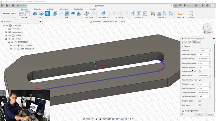The width and height of the screenshot is (216, 121).
Task: Open the ACTIONS dropdown menu
Action: pos(139,18)
